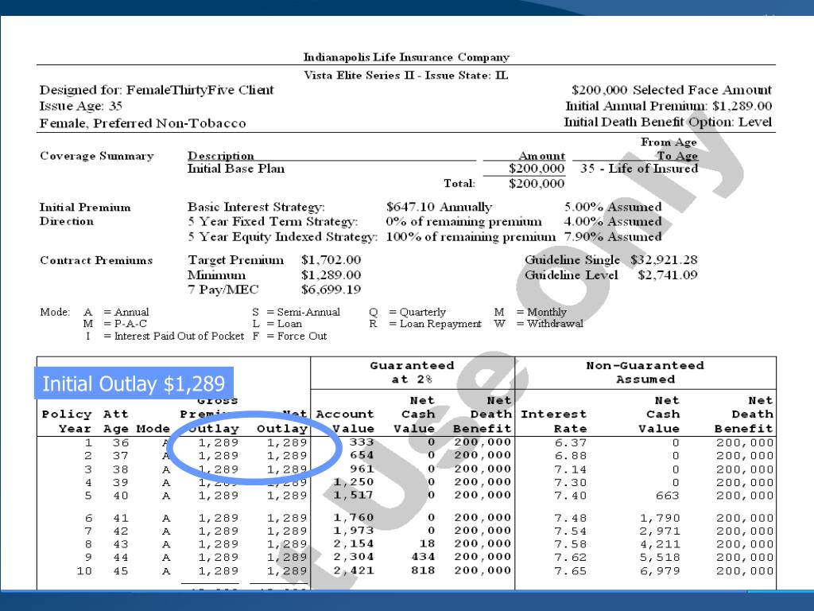This screenshot has height=611, width=814.
Task: Click the '$6,699.19' premium value
Action: pyautogui.click(x=331, y=290)
